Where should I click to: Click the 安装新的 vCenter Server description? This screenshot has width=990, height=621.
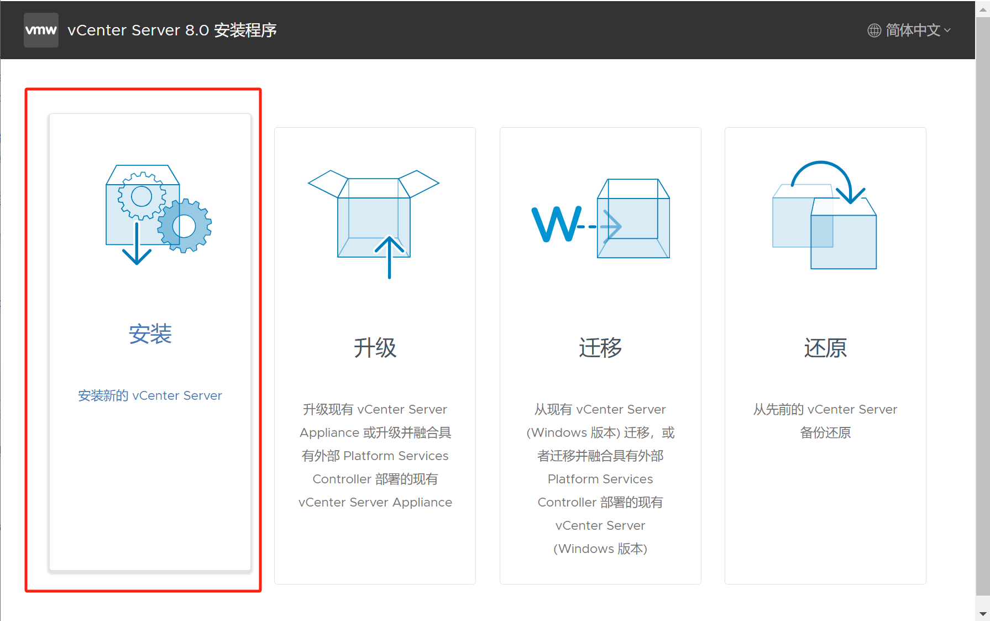150,395
